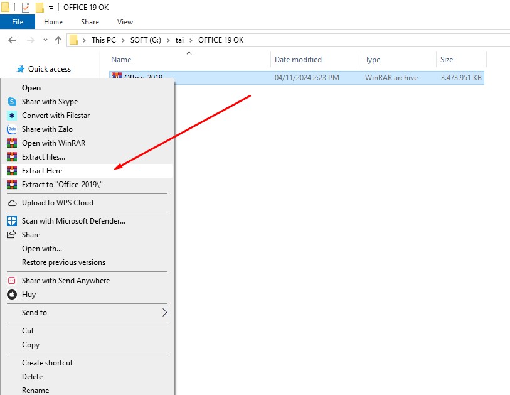Select Convert with Filestar option

(56, 116)
